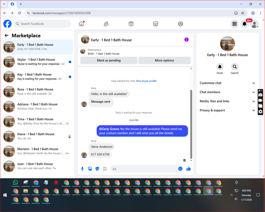Open the Trina - 1 Bed 1 Bath House chat
This screenshot has width=265, height=212.
click(37, 121)
